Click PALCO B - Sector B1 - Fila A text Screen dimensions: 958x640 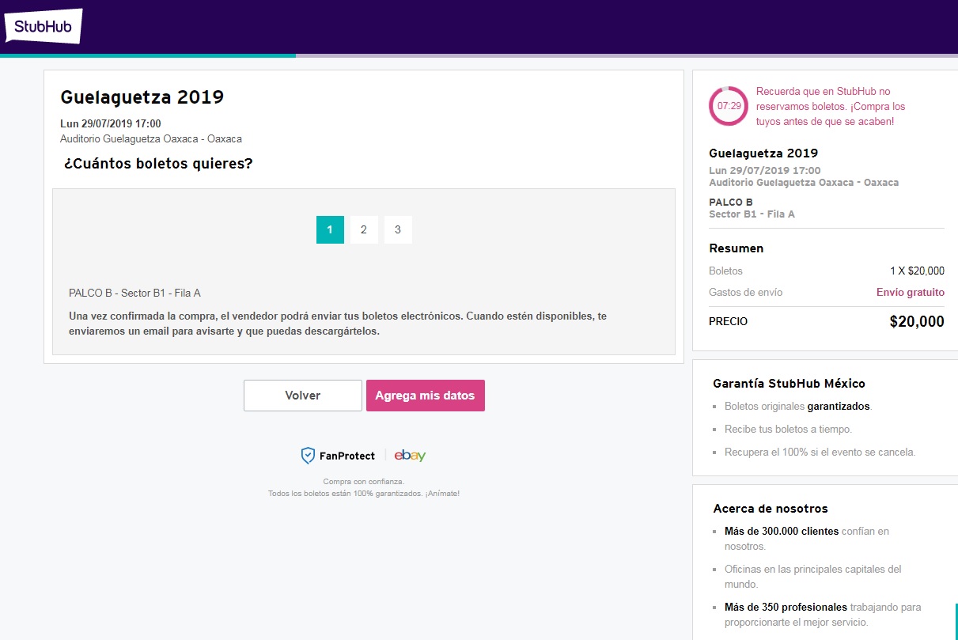coord(135,293)
